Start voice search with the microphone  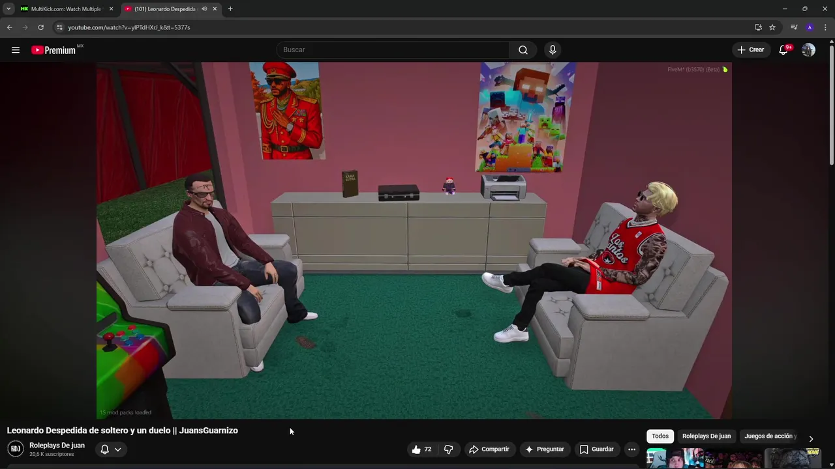553,50
